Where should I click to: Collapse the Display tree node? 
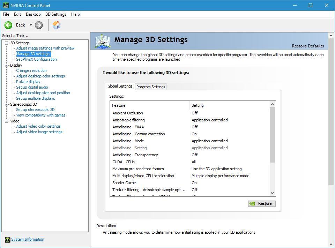(x=7, y=65)
